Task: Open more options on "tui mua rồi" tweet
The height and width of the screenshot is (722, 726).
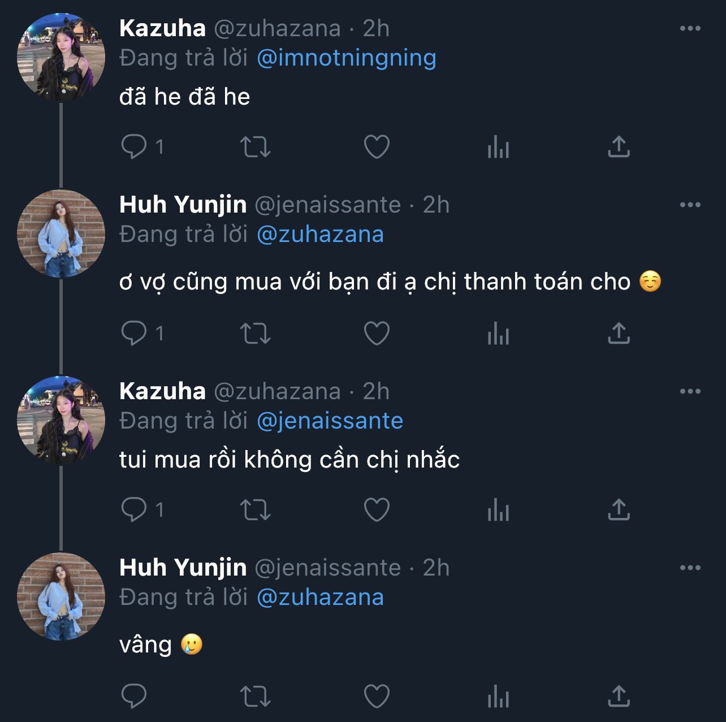Action: 690,392
